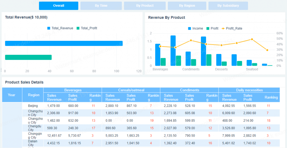Viewport: 287px width, 148px height.
Task: Select the Chengdu City region cell
Action: point(33,128)
